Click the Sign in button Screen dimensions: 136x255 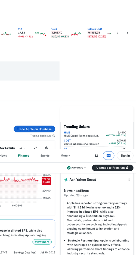[x=125, y=156]
